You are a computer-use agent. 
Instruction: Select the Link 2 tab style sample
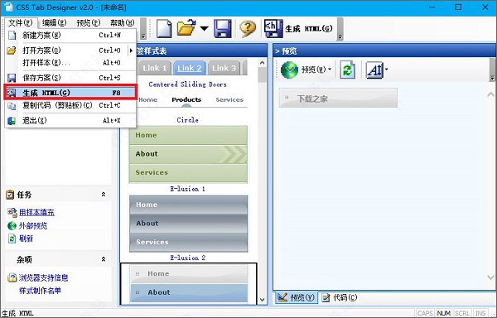190,68
